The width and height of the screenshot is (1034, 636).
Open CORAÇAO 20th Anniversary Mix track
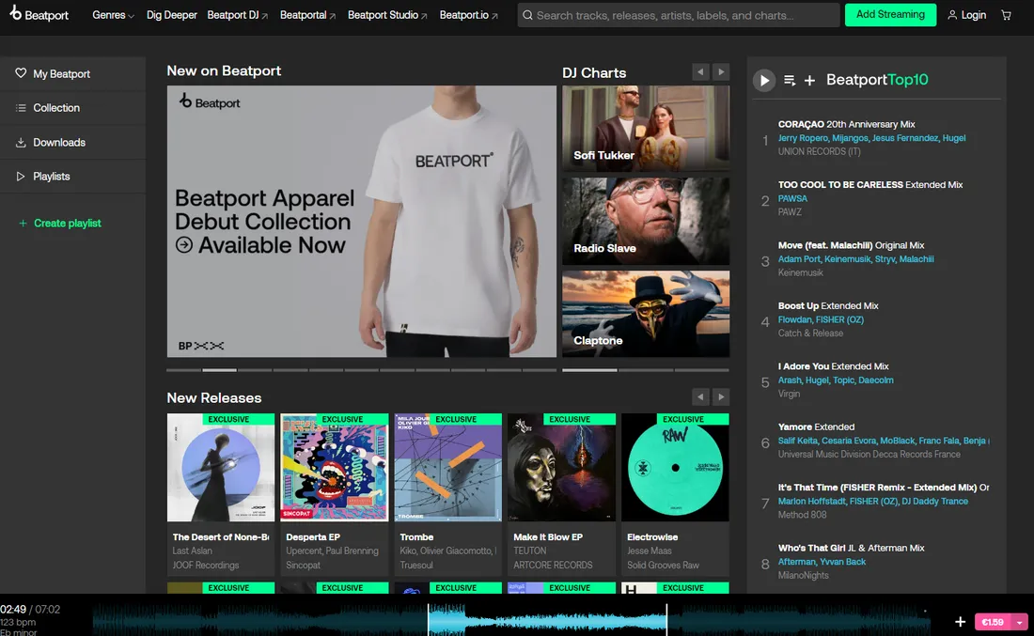846,124
